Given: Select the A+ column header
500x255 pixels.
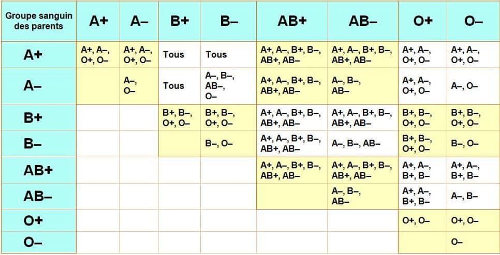Looking at the screenshot, I should [98, 21].
